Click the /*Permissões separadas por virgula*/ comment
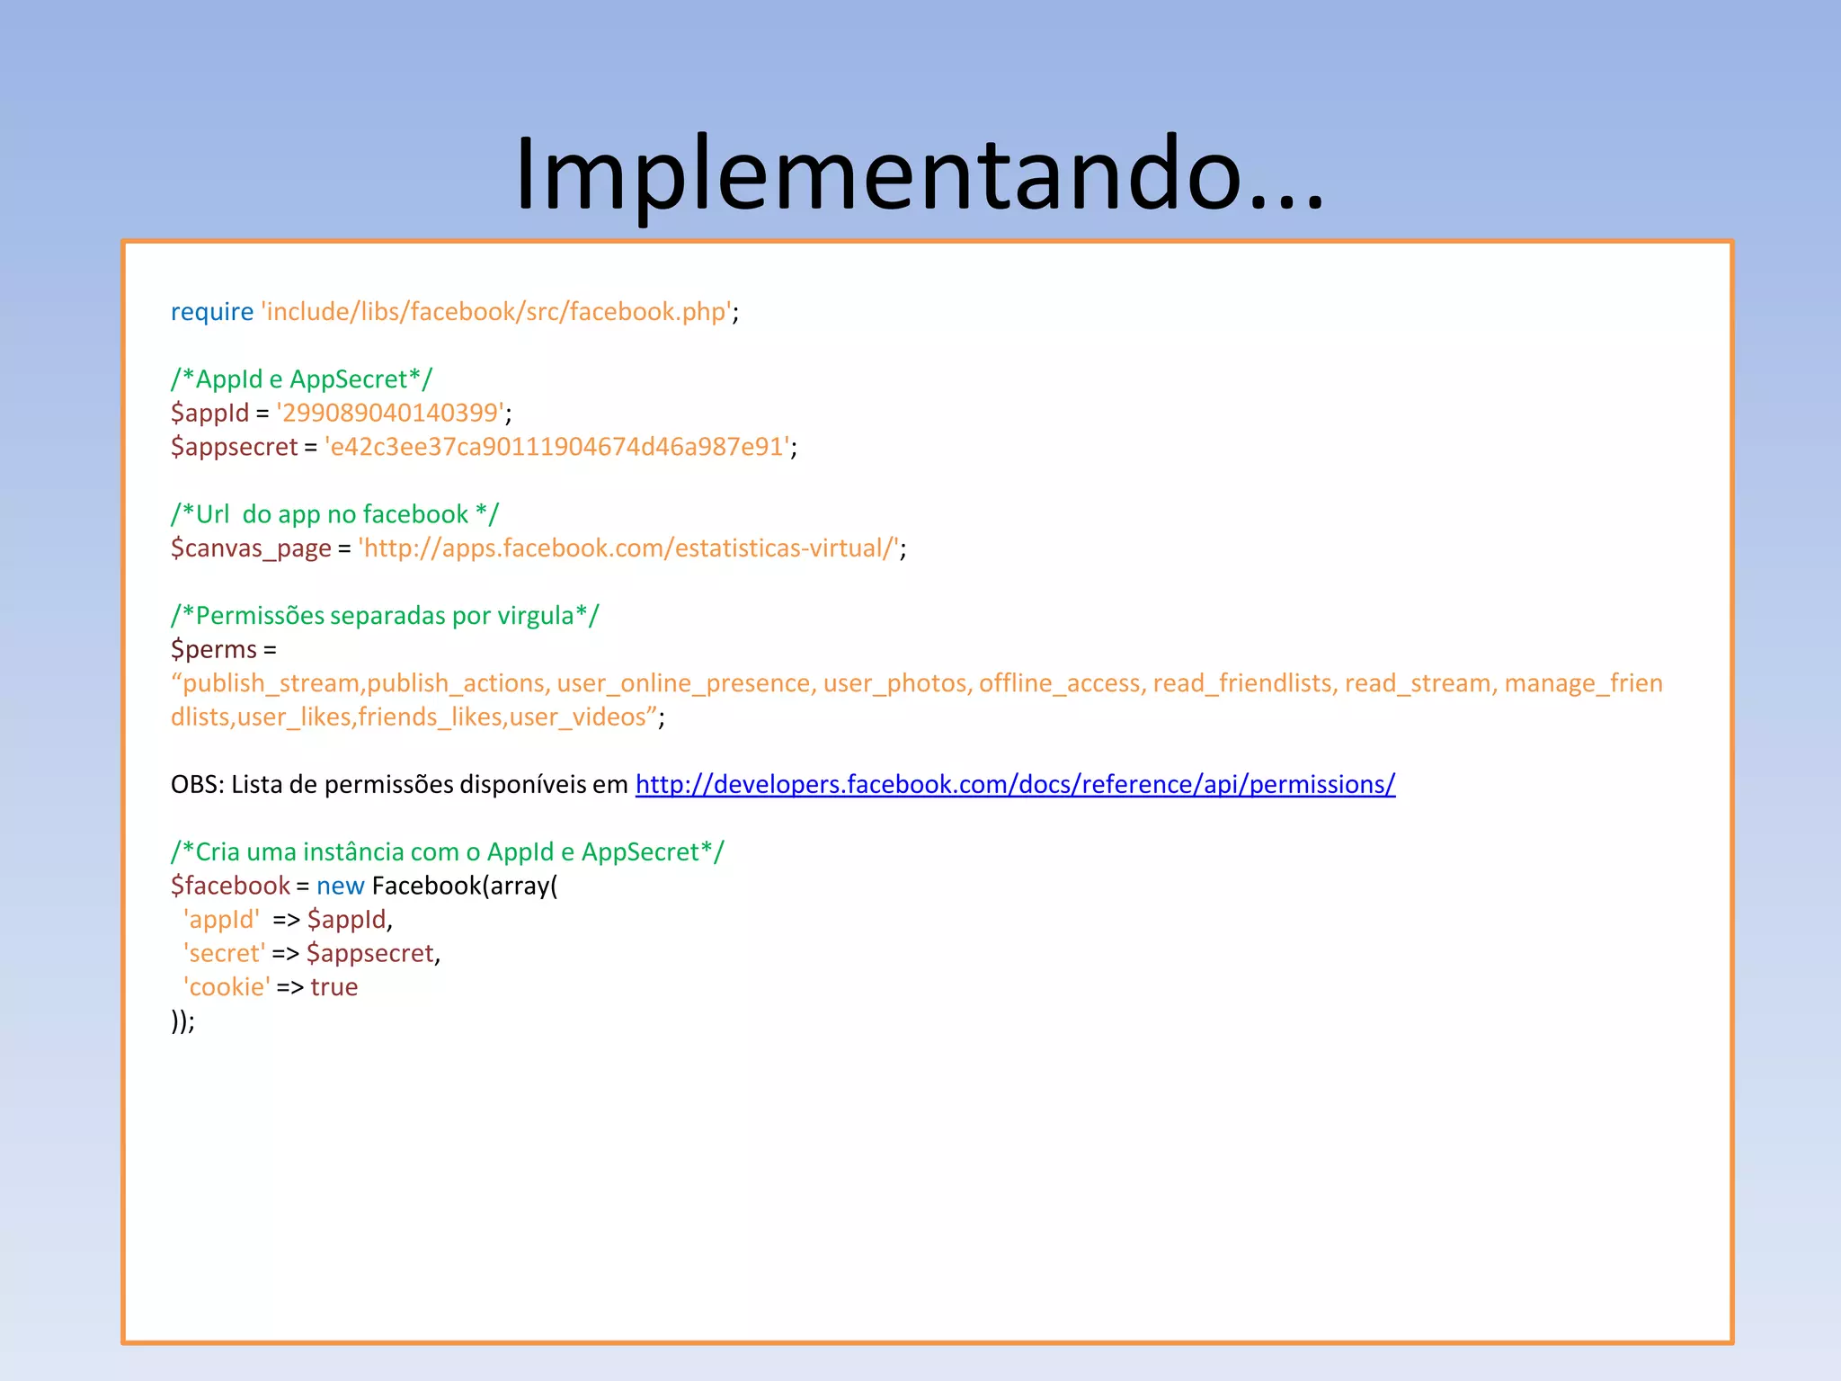 pos(385,615)
